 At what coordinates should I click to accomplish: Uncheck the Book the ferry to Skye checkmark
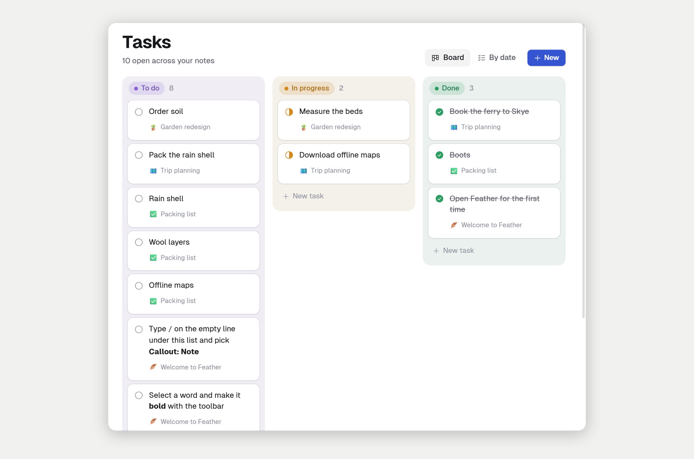439,112
